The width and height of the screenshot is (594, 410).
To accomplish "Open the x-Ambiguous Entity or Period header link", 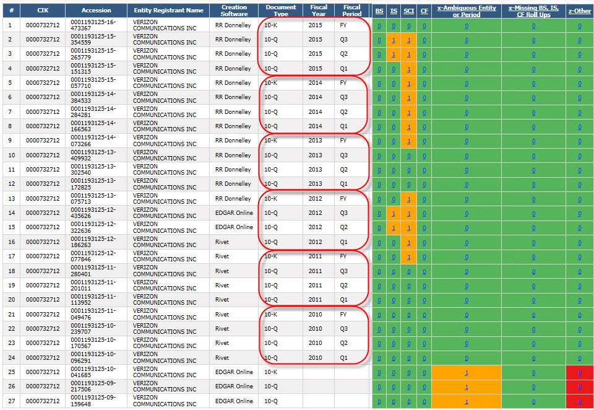I will click(x=467, y=11).
